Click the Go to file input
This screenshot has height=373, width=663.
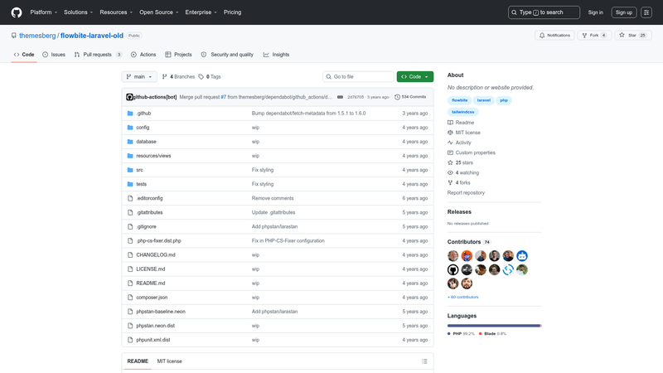(358, 76)
